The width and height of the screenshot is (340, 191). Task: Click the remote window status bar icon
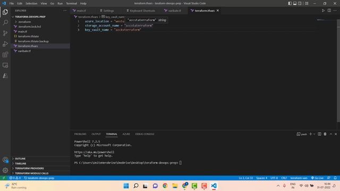click(4, 178)
